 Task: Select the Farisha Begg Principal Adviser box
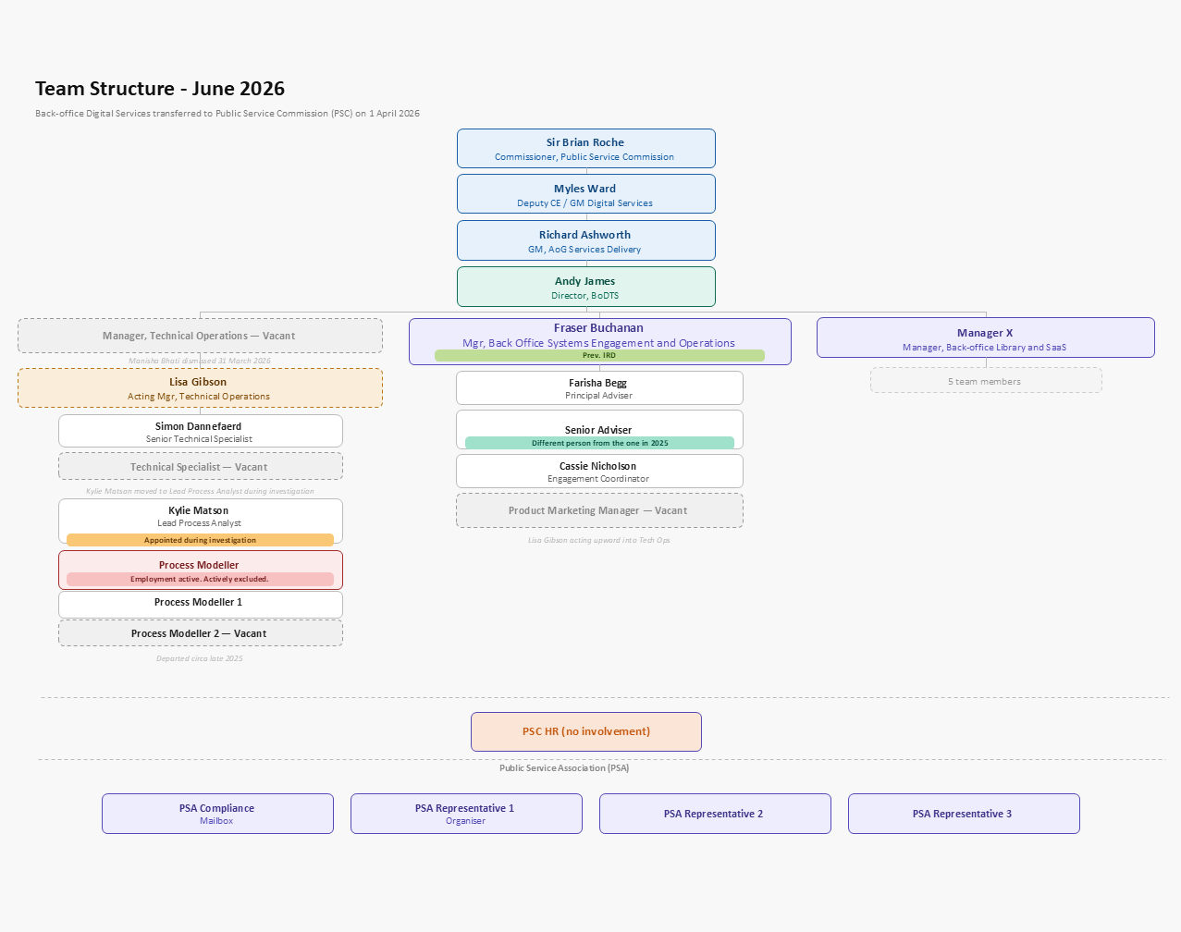(x=599, y=388)
